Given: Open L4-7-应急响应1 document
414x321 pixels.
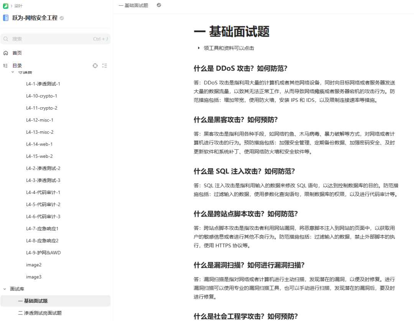Looking at the screenshot, I should (x=42, y=229).
